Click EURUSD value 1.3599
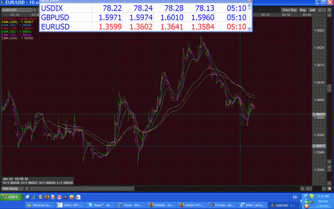Image resolution: width=334 pixels, height=209 pixels. point(110,27)
